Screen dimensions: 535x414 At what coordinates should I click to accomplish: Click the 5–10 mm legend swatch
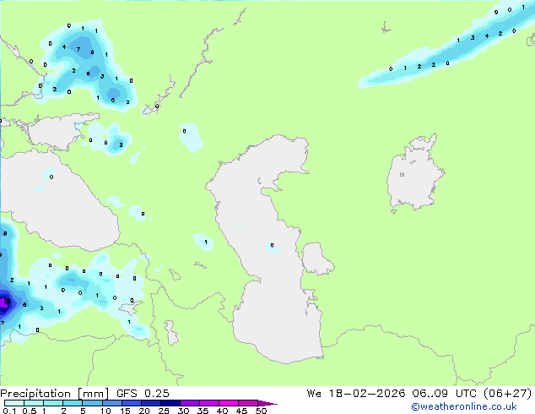coord(92,403)
